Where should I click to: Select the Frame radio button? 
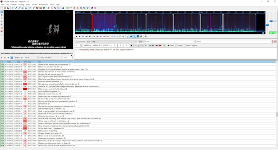click(176, 45)
